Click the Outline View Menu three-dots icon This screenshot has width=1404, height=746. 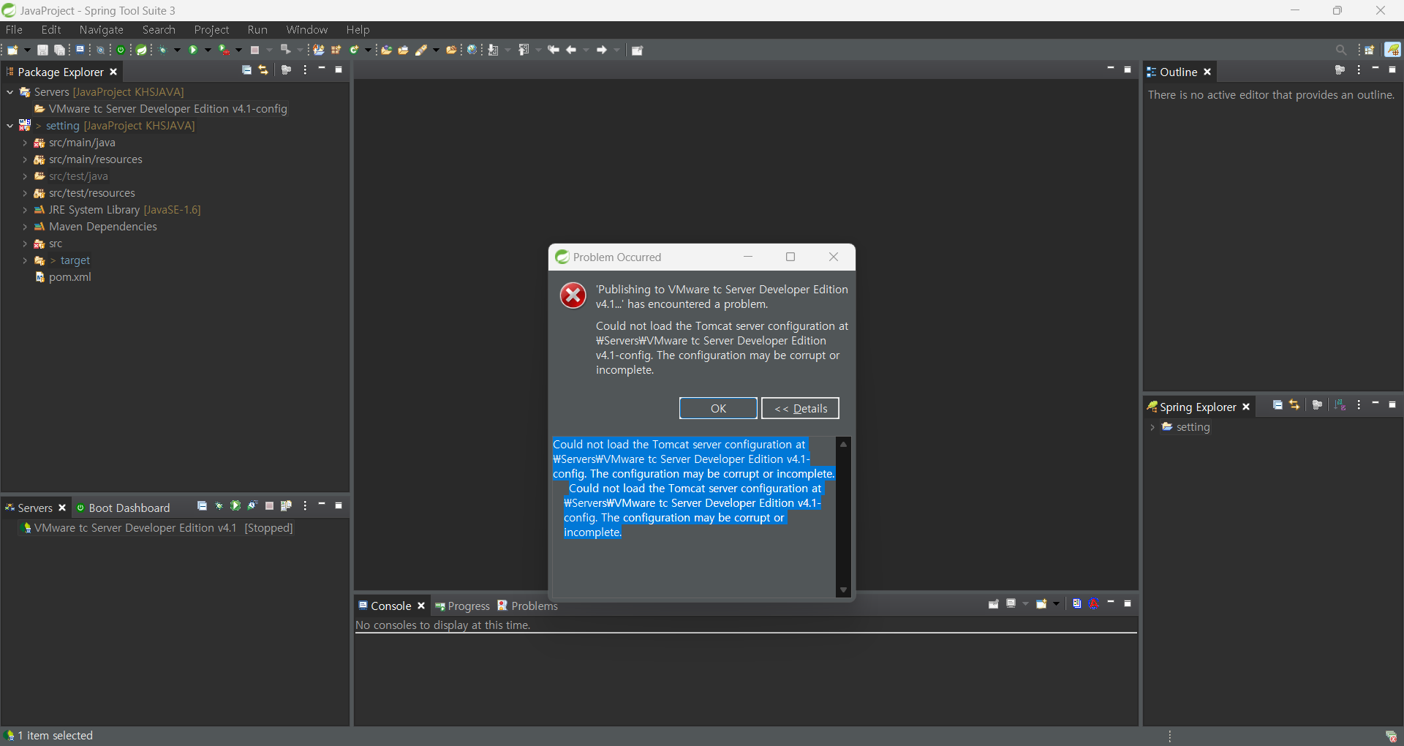coord(1359,70)
